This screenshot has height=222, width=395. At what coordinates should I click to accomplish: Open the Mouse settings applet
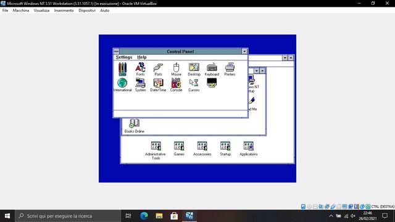tap(176, 69)
